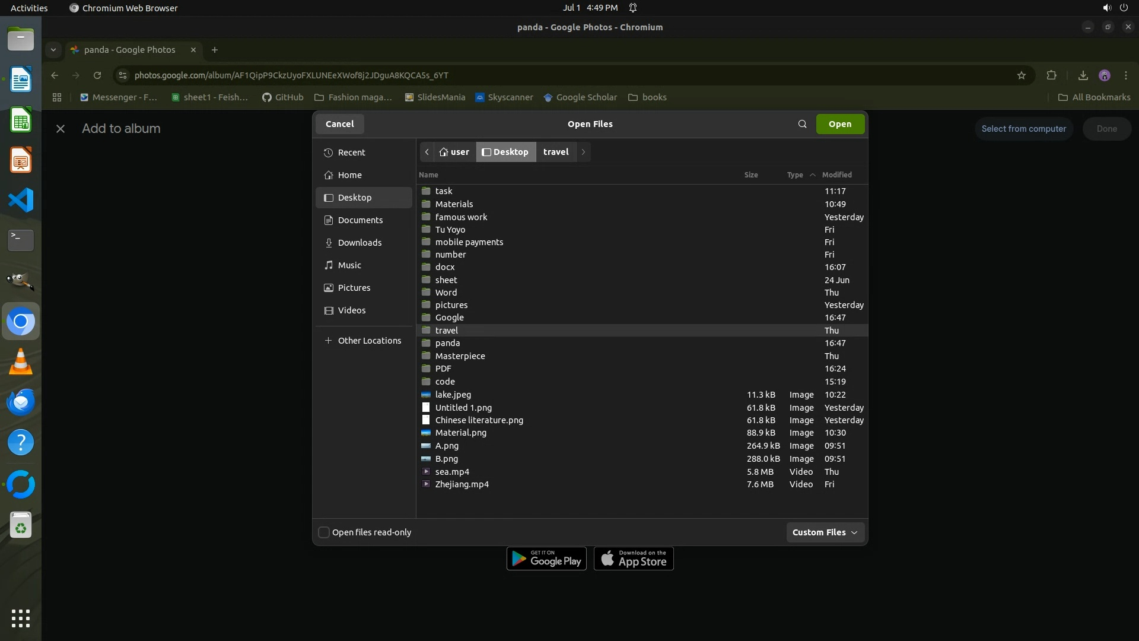This screenshot has width=1139, height=641.
Task: Click the search icon in Open Files dialog
Action: coord(802,124)
